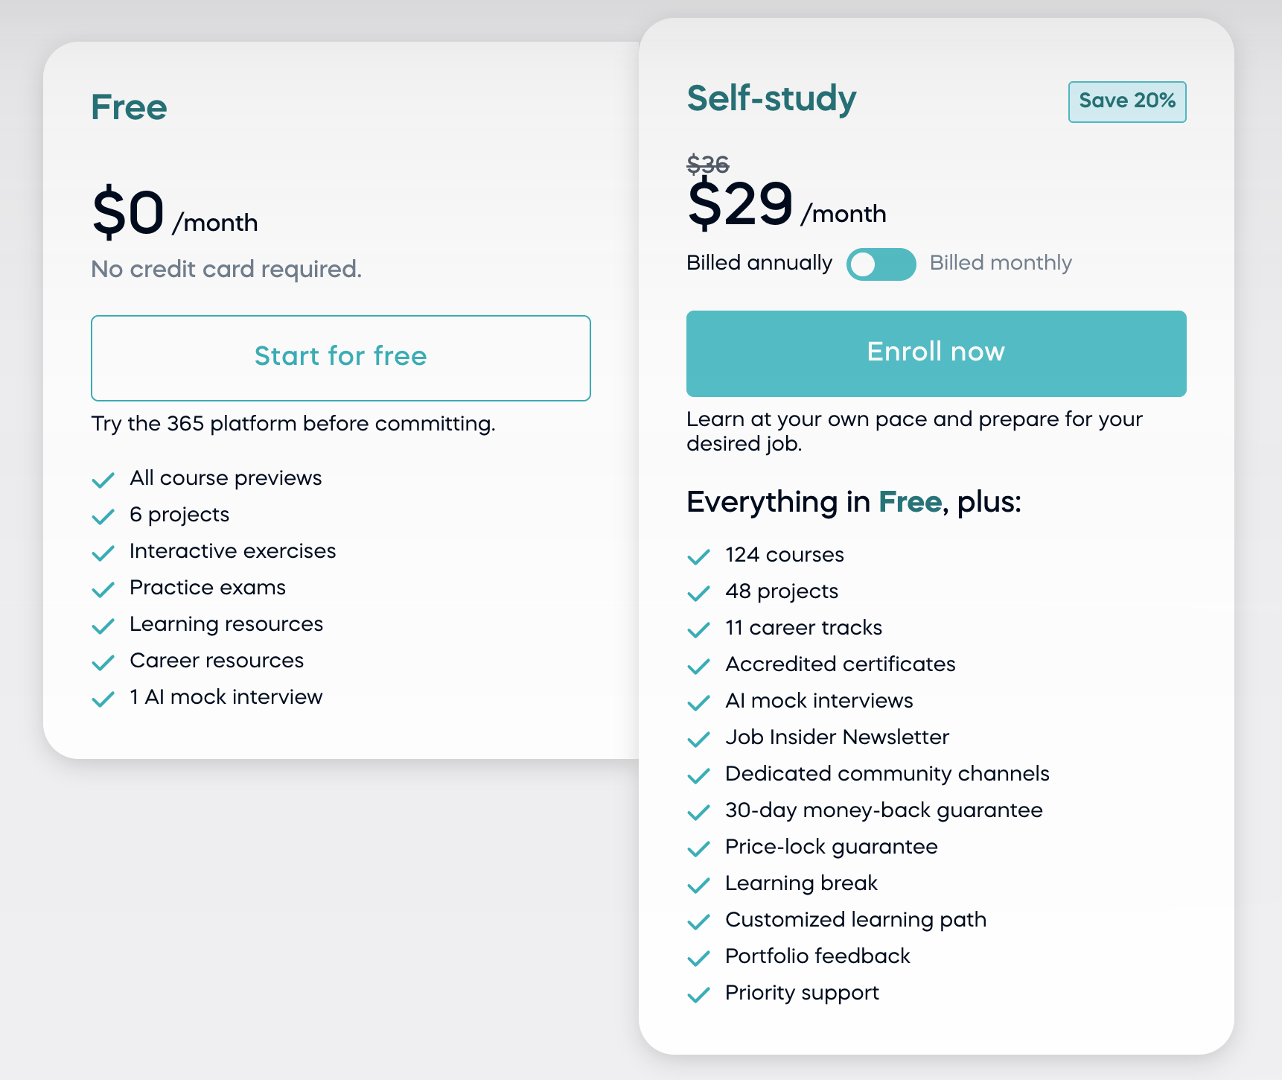This screenshot has height=1080, width=1282.
Task: Click the $29 per month price
Action: [x=741, y=206]
